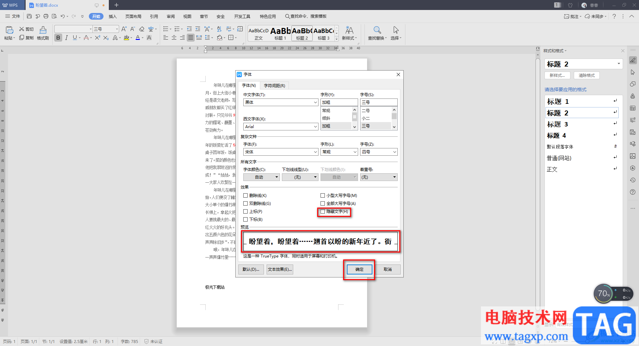Click the justify alignment icon

(x=190, y=38)
